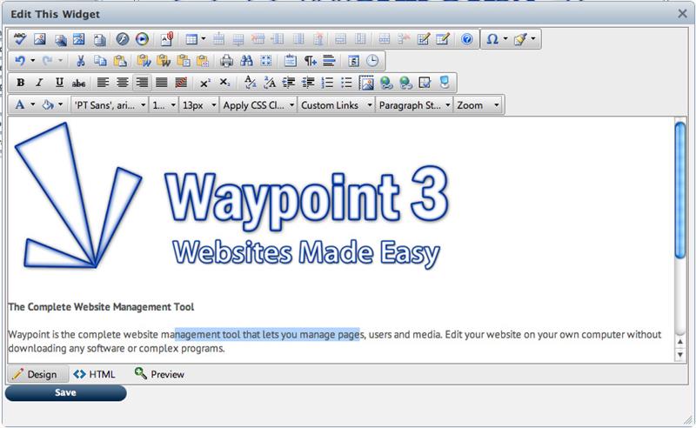The width and height of the screenshot is (696, 428).
Task: Toggle Bold formatting
Action: [x=20, y=83]
